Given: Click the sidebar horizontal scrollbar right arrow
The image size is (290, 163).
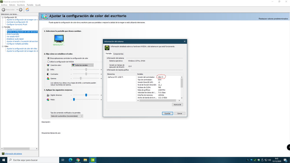Looking at the screenshot, I should (37, 148).
